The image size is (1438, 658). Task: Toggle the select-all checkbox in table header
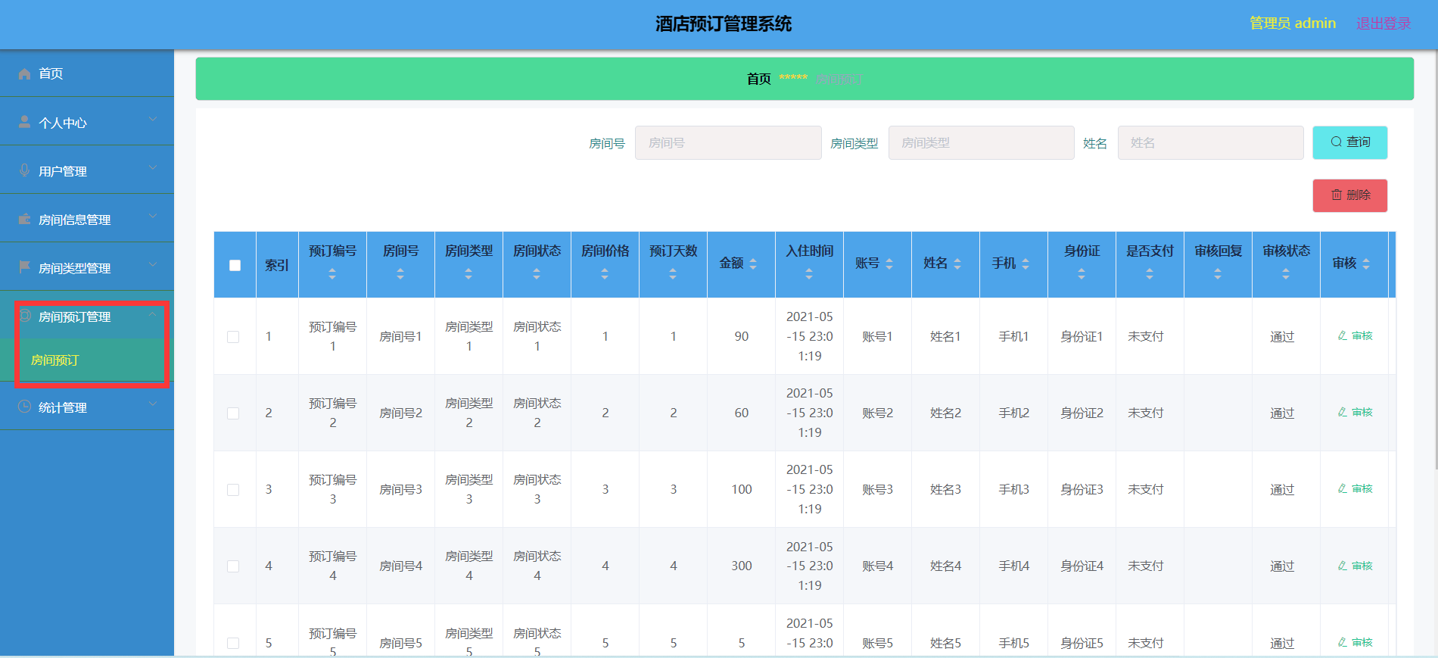point(235,265)
